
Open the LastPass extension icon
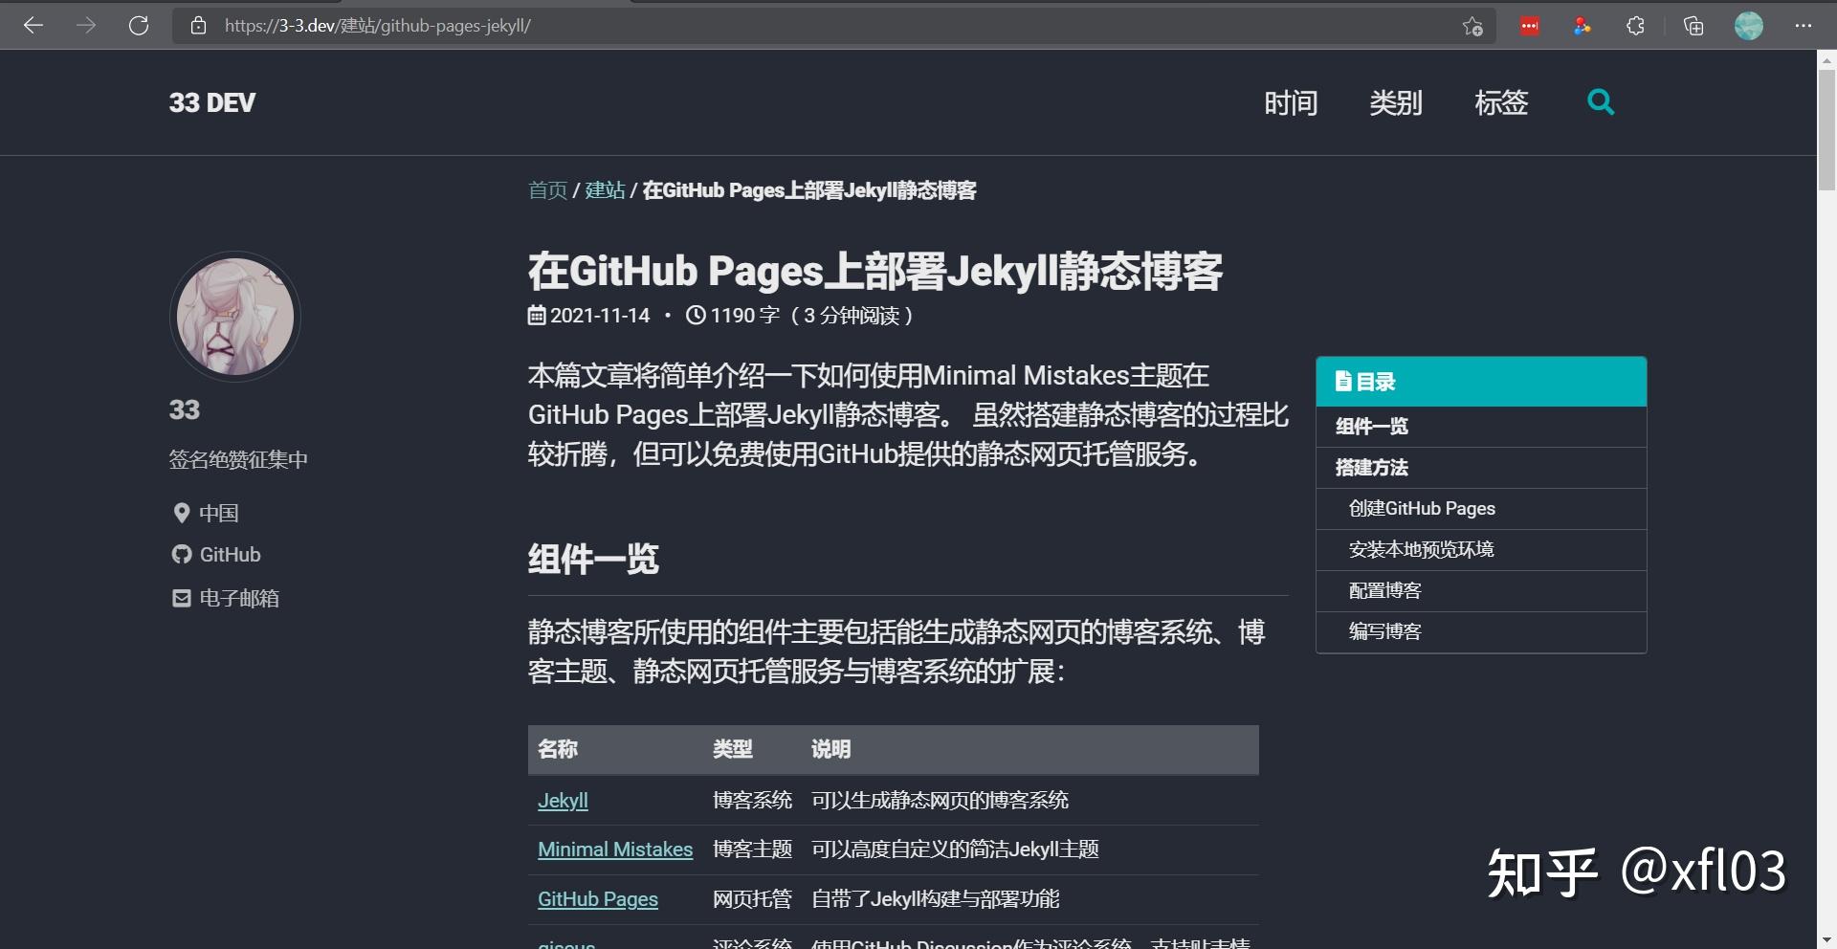(1529, 26)
